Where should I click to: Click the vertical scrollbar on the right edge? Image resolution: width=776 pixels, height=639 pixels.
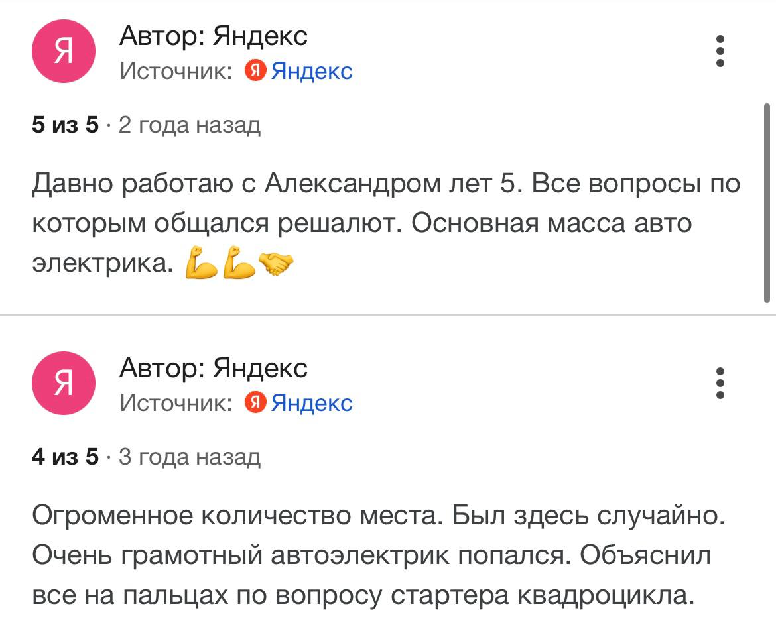click(767, 202)
